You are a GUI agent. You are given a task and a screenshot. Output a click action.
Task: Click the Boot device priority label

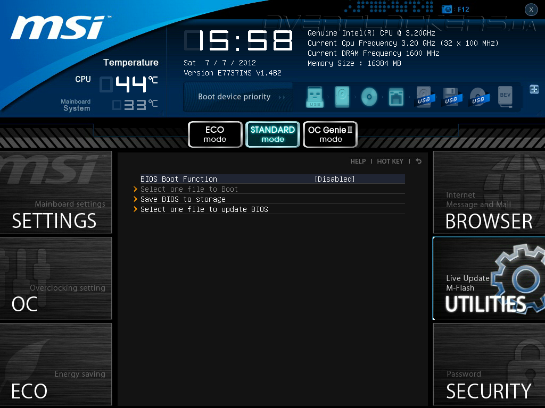(x=234, y=97)
